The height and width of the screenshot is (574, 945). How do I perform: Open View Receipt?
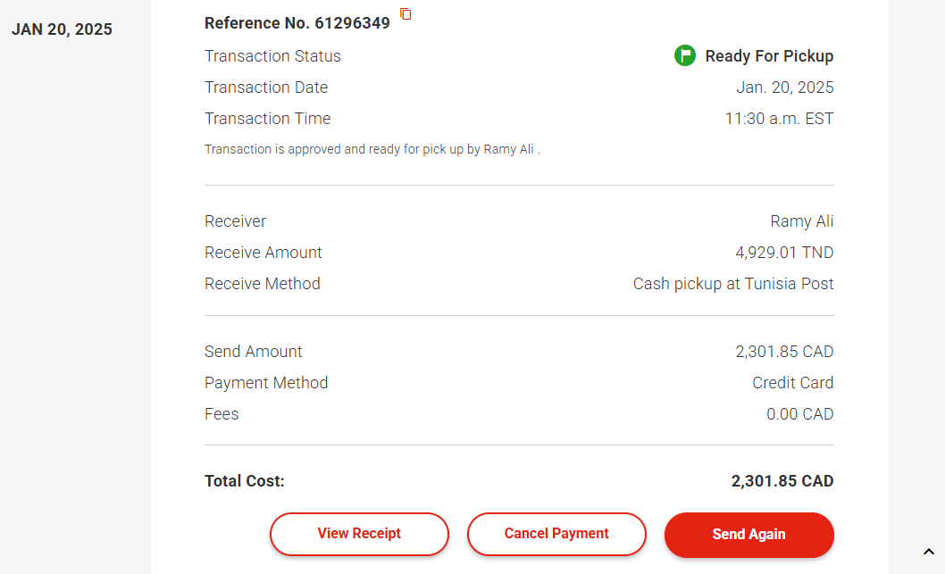[x=359, y=534]
